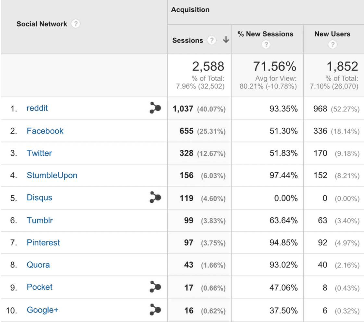
Task: Select Disqus's 119 sessions cell
Action: pyautogui.click(x=199, y=198)
